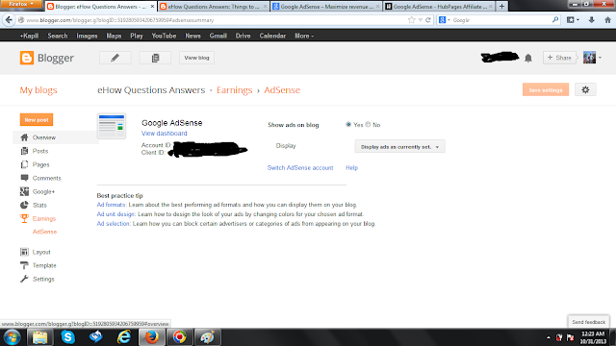Click the Earnings trophy icon

[x=24, y=218]
